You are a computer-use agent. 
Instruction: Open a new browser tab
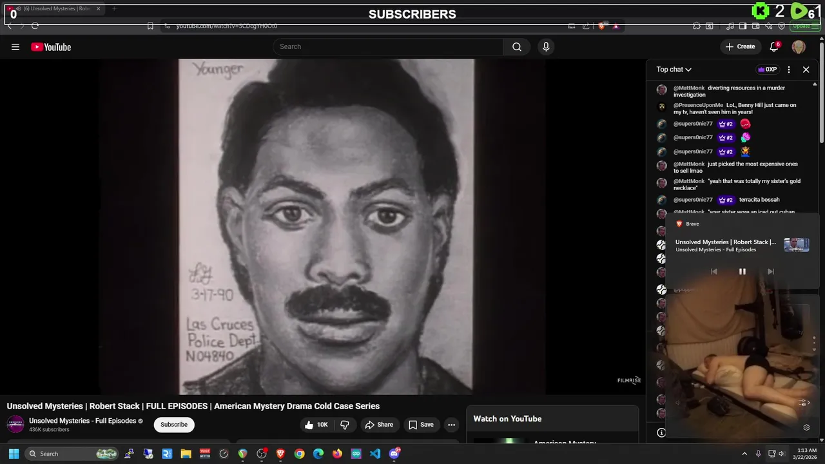(114, 8)
